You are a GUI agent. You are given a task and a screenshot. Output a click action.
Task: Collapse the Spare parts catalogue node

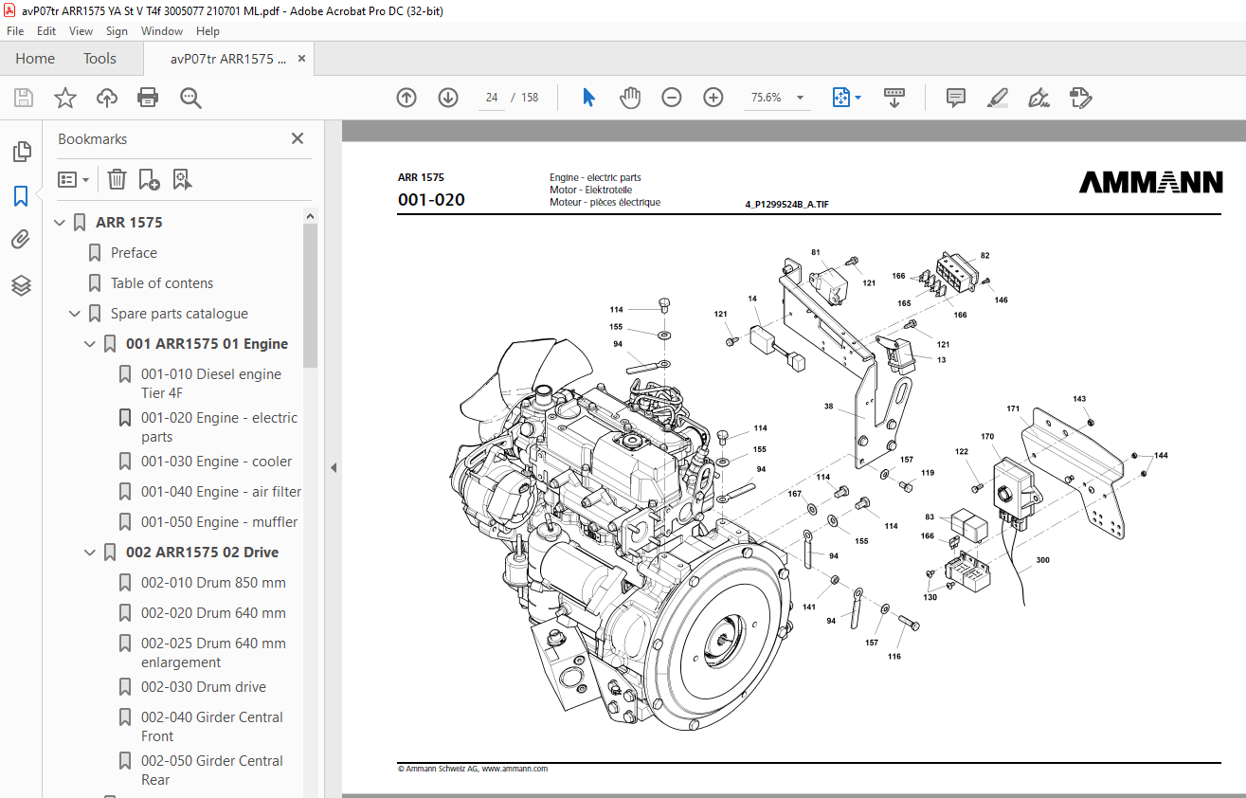(x=75, y=314)
